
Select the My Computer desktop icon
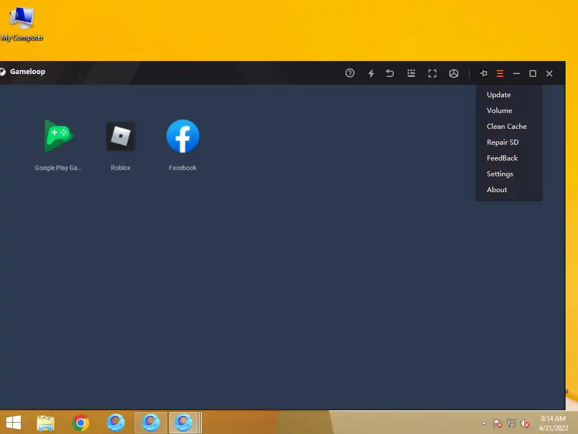pos(22,24)
